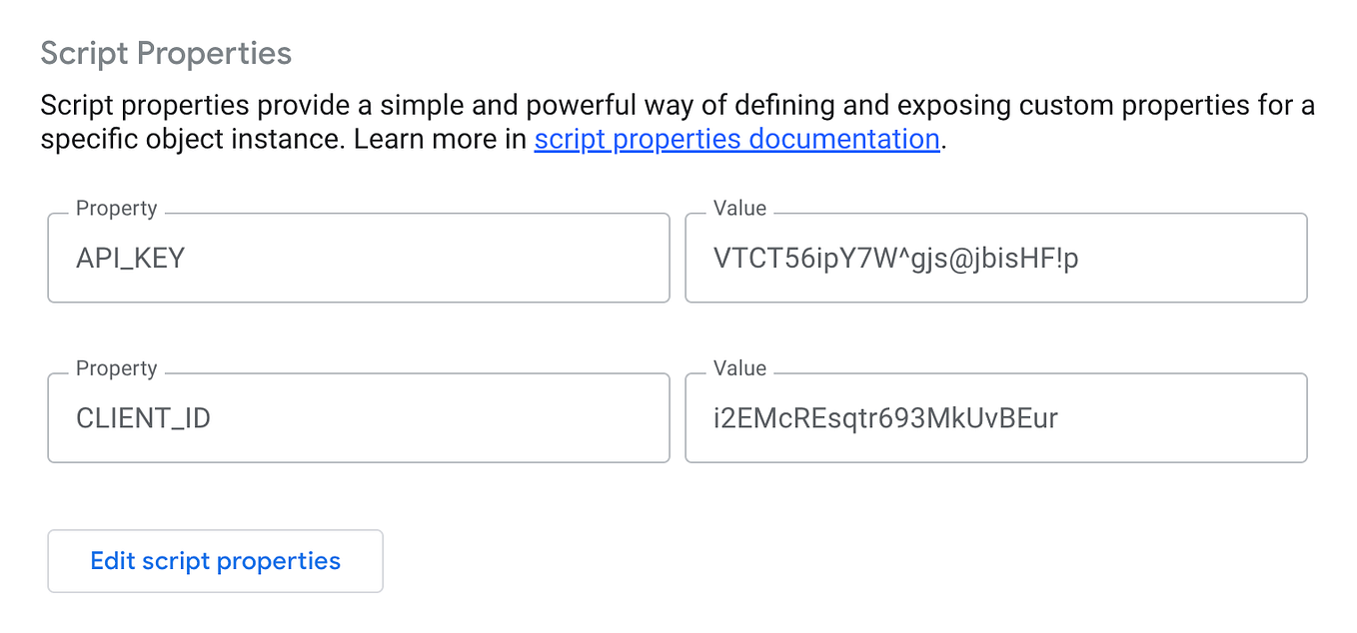Viewport: 1357px width, 633px height.
Task: Click the Script Properties heading
Action: coord(166,53)
